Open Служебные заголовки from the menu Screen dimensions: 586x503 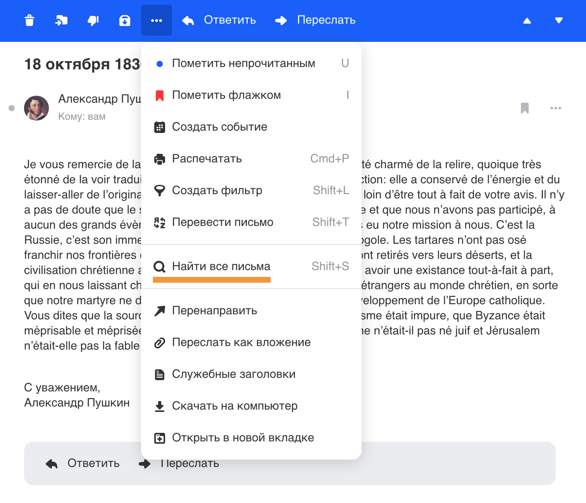point(251,374)
